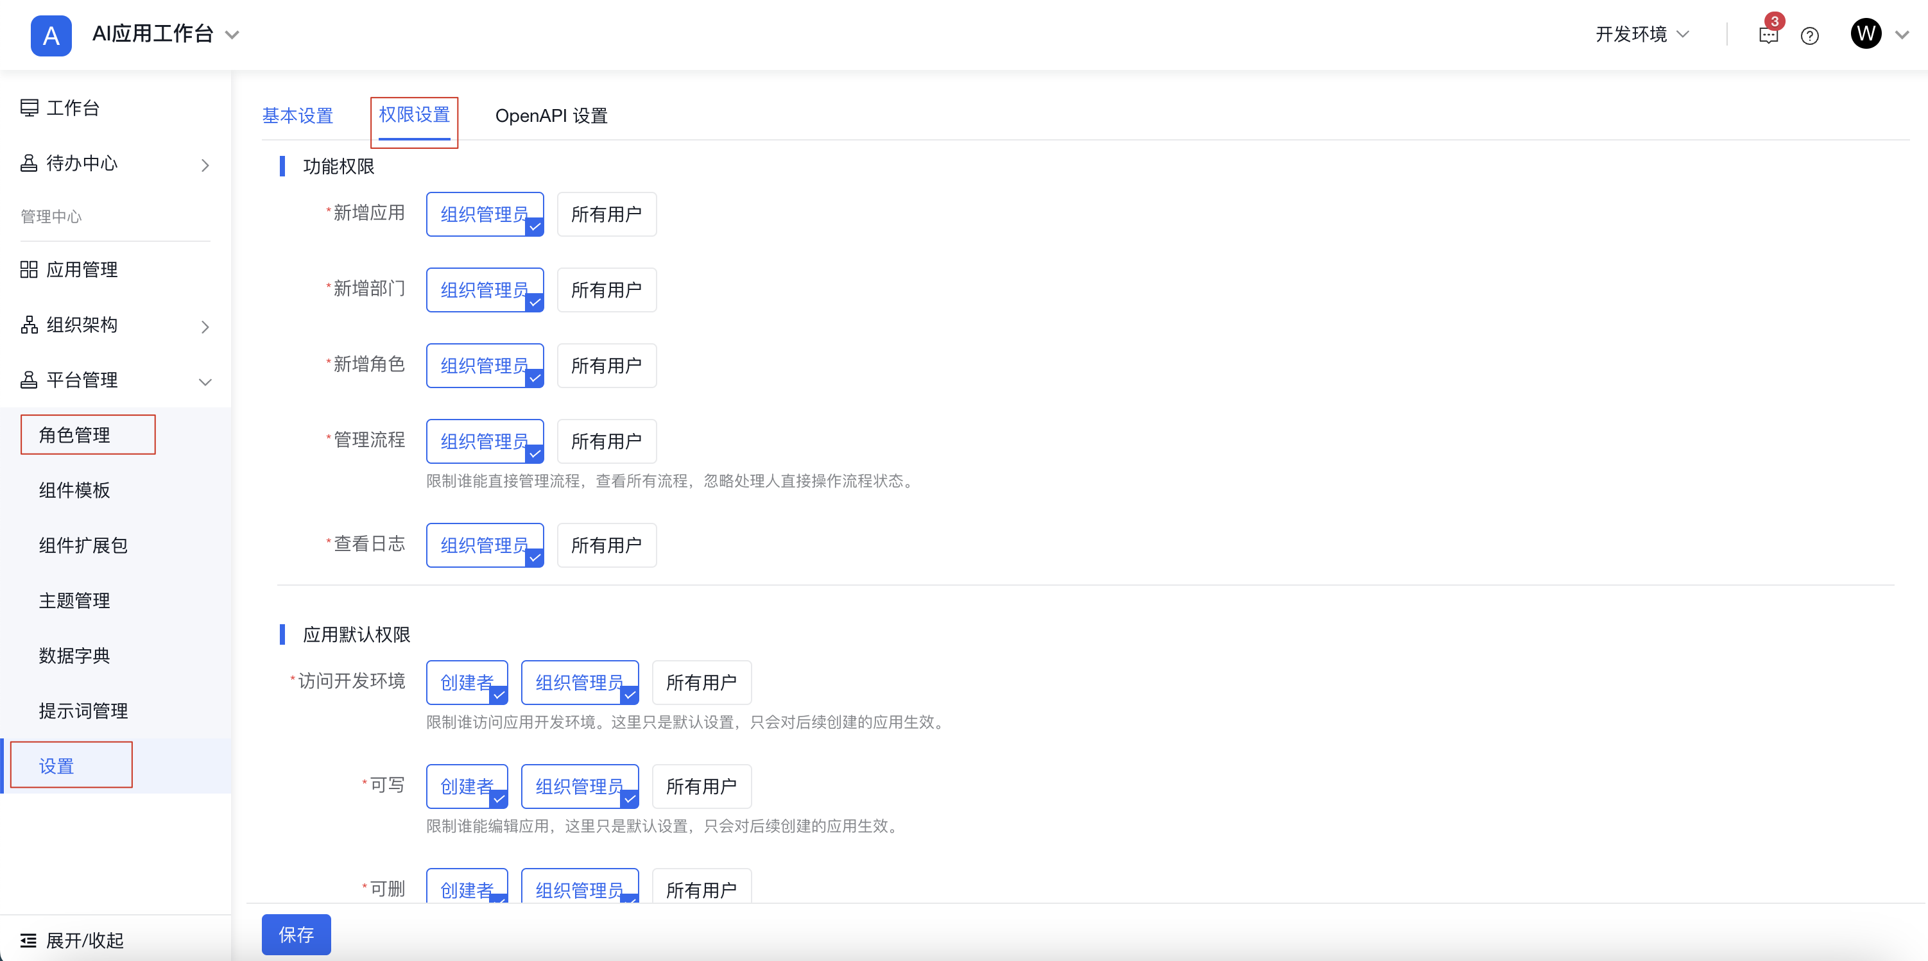Select 所有用户 for 可删 permission
Viewport: 1928px width, 961px height.
click(x=702, y=885)
